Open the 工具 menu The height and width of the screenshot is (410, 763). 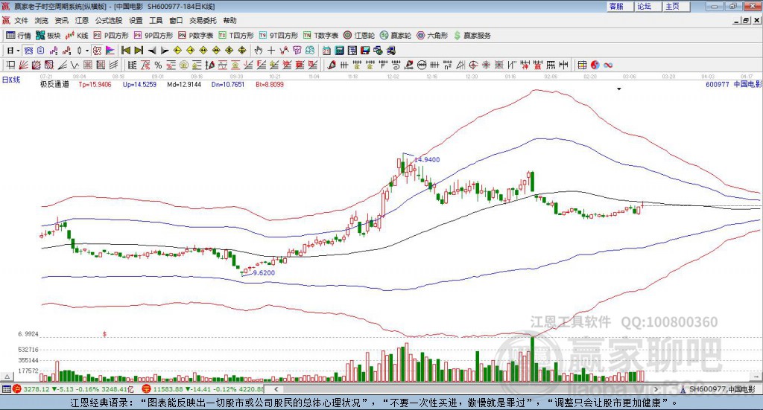[x=156, y=20]
